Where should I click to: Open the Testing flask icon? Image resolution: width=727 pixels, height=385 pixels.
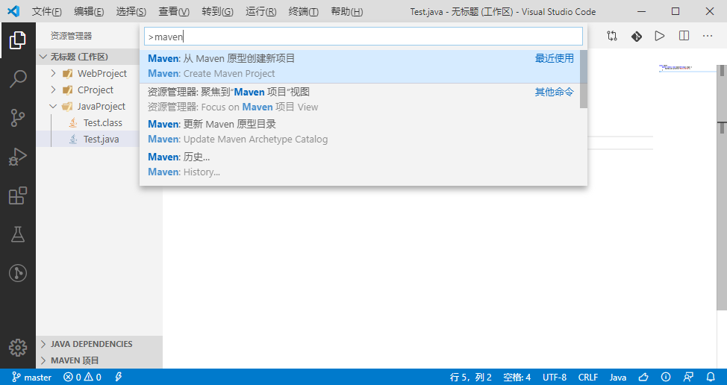18,234
